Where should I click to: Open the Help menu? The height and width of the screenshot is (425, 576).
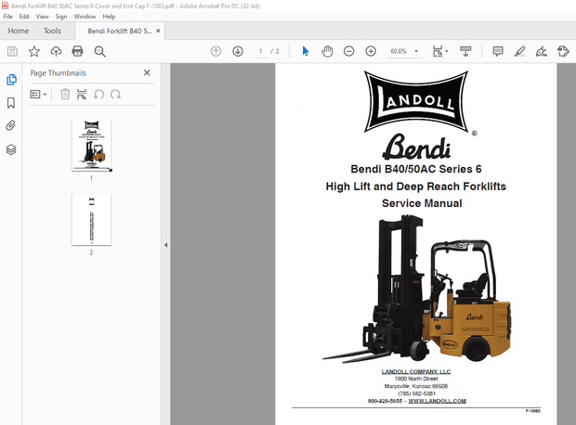click(x=109, y=17)
